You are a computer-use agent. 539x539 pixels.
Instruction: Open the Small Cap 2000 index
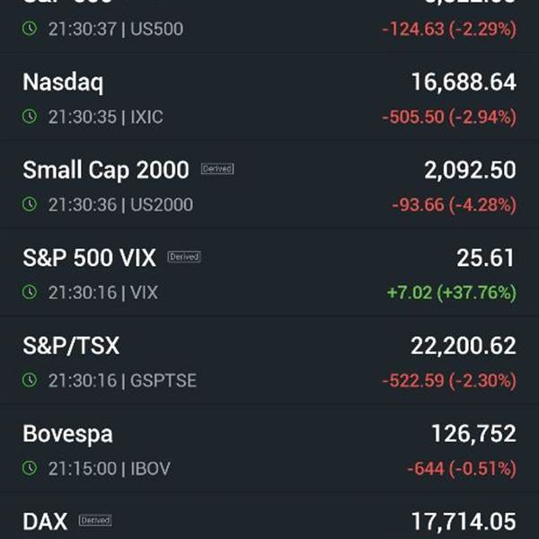pyautogui.click(x=269, y=186)
